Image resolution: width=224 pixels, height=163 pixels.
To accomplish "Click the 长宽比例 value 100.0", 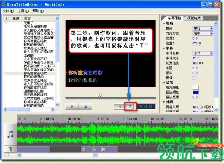I will (197, 63).
